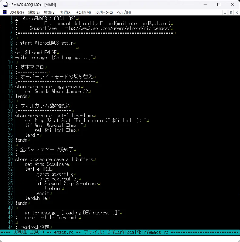Click the write-message "[Setting up....]" line

[54, 57]
